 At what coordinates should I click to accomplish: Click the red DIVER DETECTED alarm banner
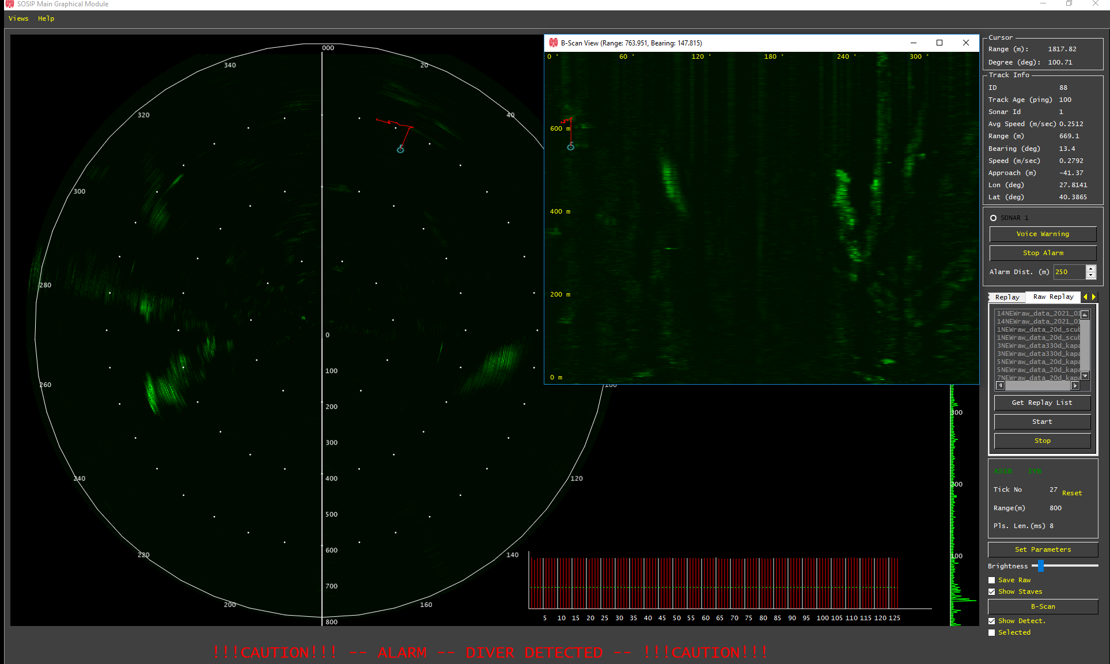(490, 652)
